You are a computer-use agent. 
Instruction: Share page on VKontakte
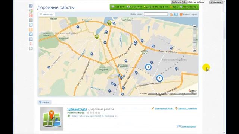(x=31, y=39)
